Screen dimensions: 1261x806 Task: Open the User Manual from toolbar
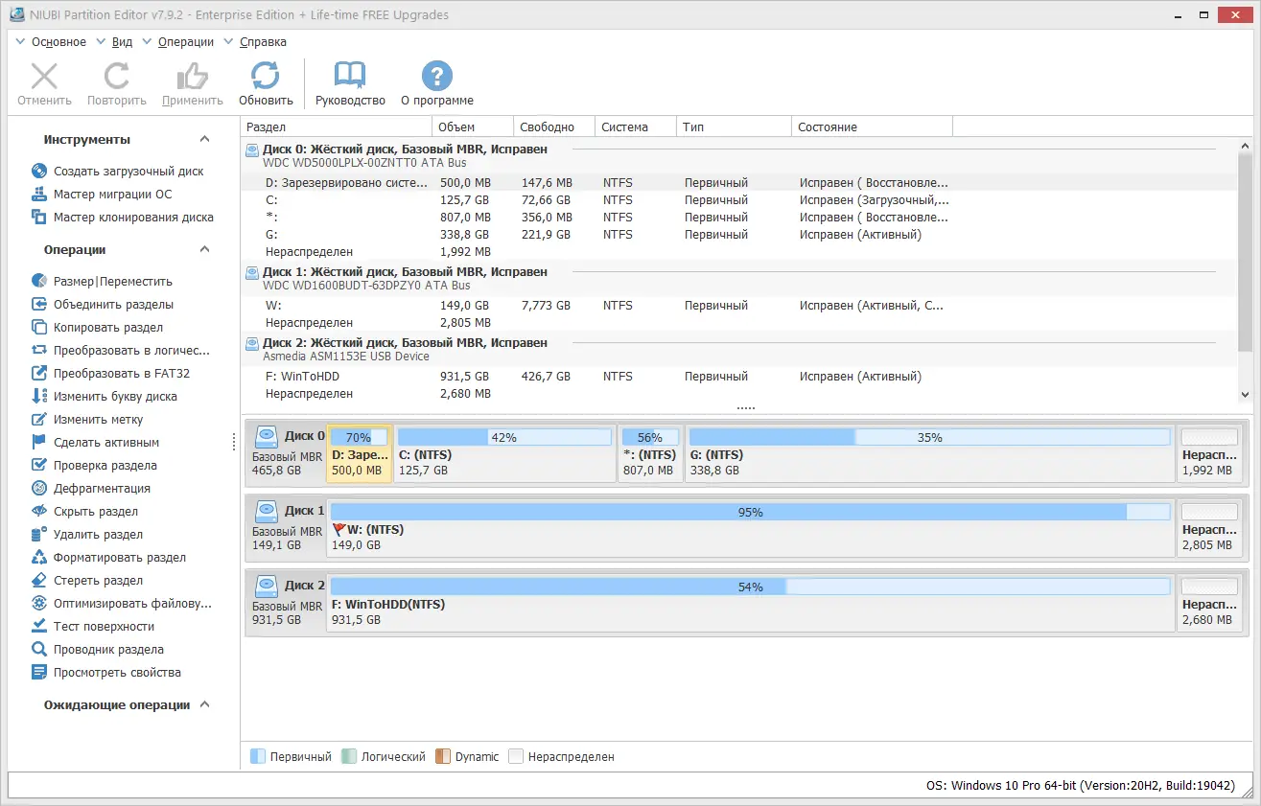coord(349,81)
